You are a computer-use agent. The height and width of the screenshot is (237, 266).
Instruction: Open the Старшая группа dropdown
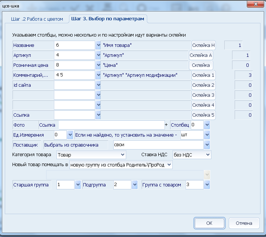click(x=77, y=185)
